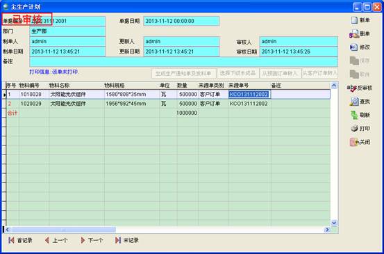The width and height of the screenshot is (384, 254).
Task: Click the 单据日期 field
Action: [x=181, y=21]
